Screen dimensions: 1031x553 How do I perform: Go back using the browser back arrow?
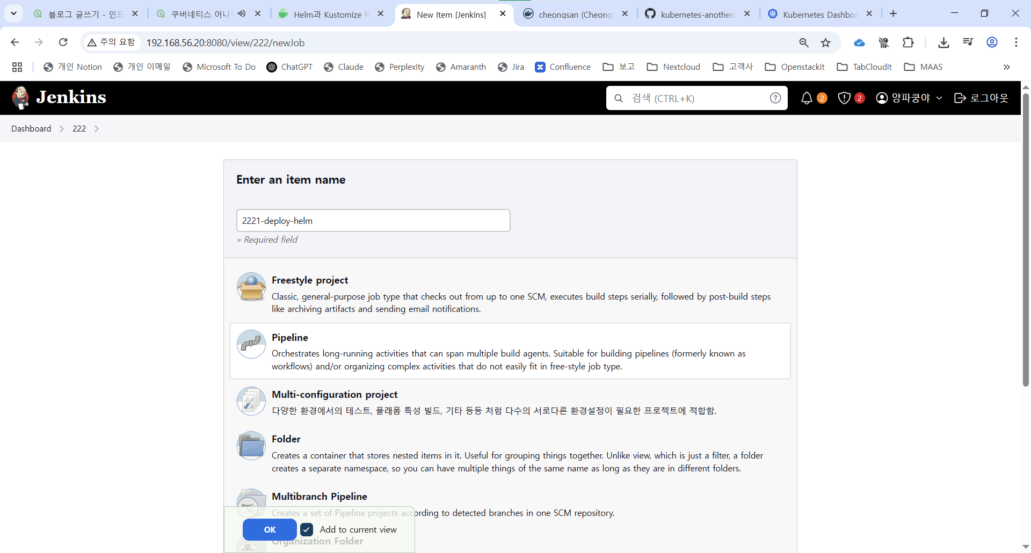[x=15, y=42]
